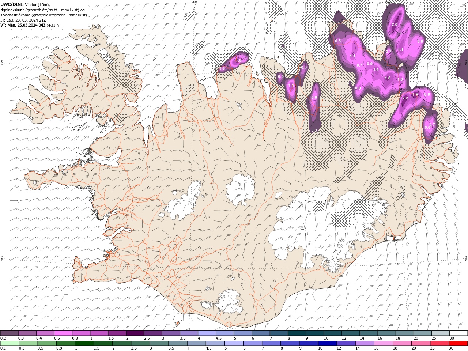
Task: Click the bottom-row legend swatch labeled 2.5
Action: point(140,343)
